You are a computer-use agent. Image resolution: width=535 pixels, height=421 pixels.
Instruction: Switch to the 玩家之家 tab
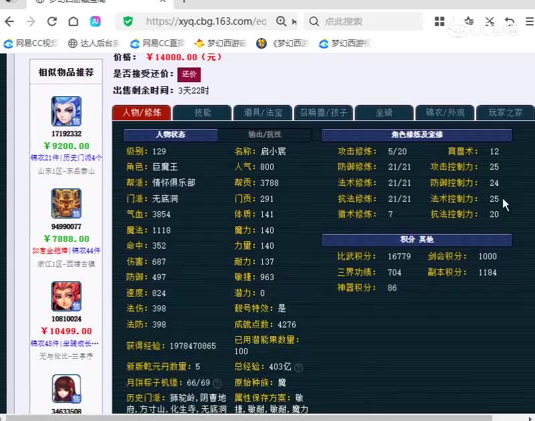506,112
